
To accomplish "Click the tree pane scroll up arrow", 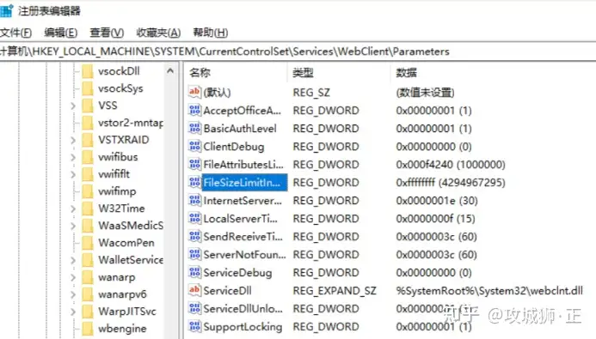I will tap(170, 71).
